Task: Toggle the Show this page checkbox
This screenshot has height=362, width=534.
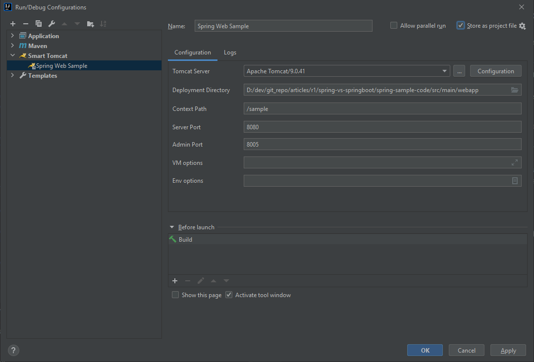Action: (175, 295)
